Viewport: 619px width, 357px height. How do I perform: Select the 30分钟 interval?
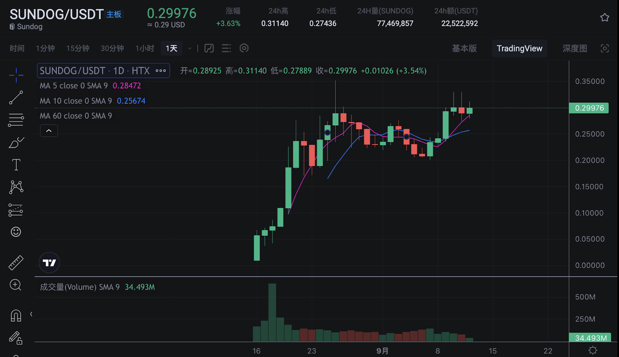coord(112,48)
